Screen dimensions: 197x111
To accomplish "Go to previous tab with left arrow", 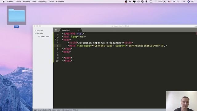I will pyautogui.click(x=55, y=30).
